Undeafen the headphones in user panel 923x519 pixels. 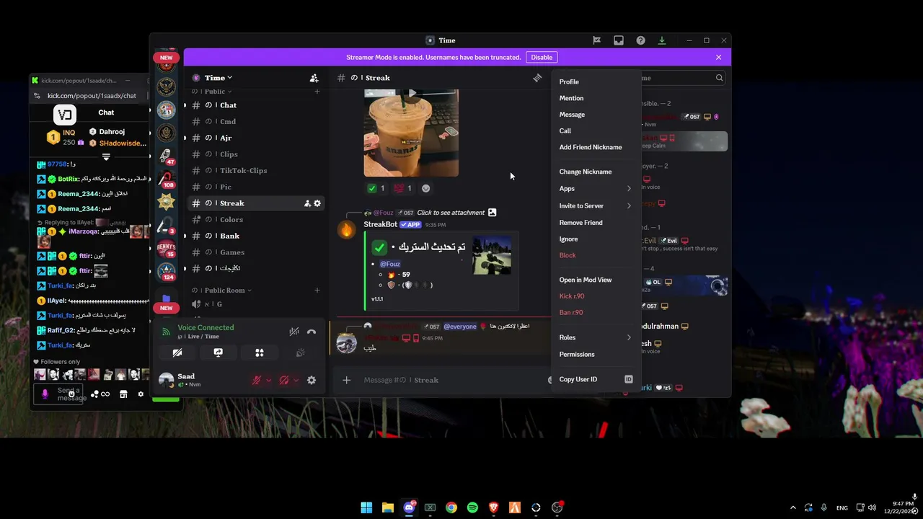(x=284, y=380)
